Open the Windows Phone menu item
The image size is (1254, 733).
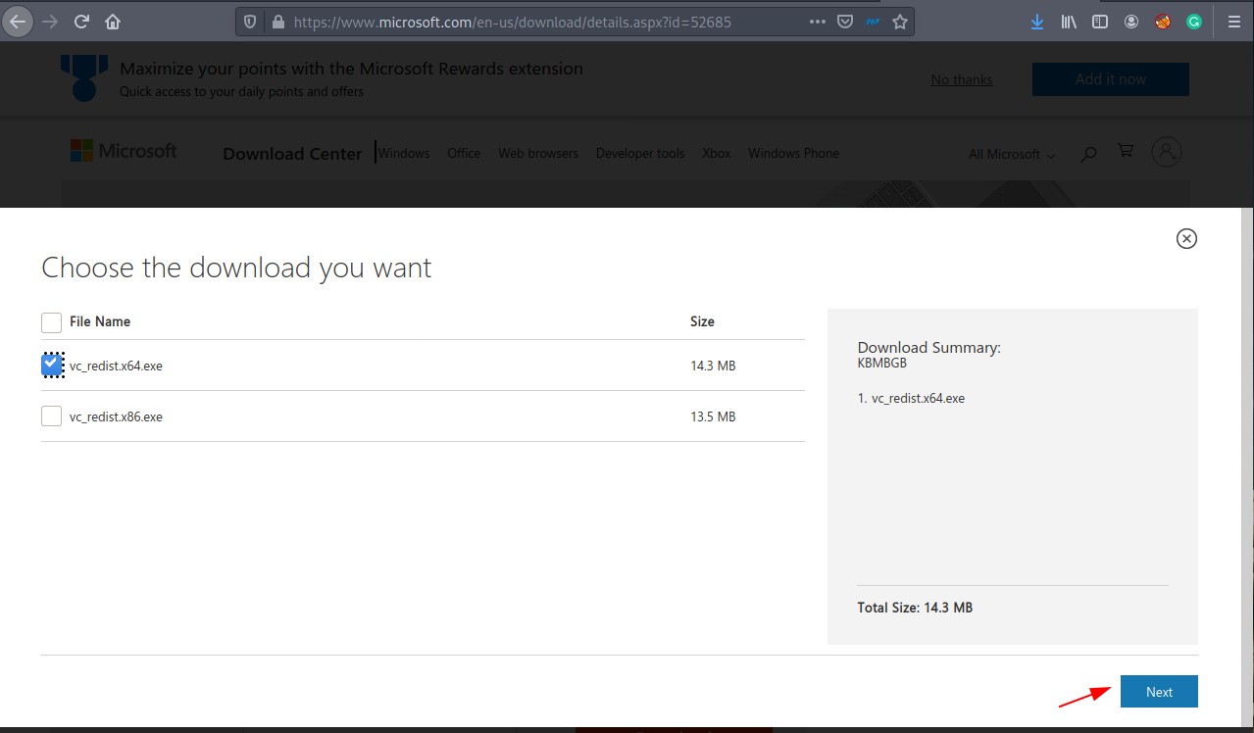tap(793, 153)
